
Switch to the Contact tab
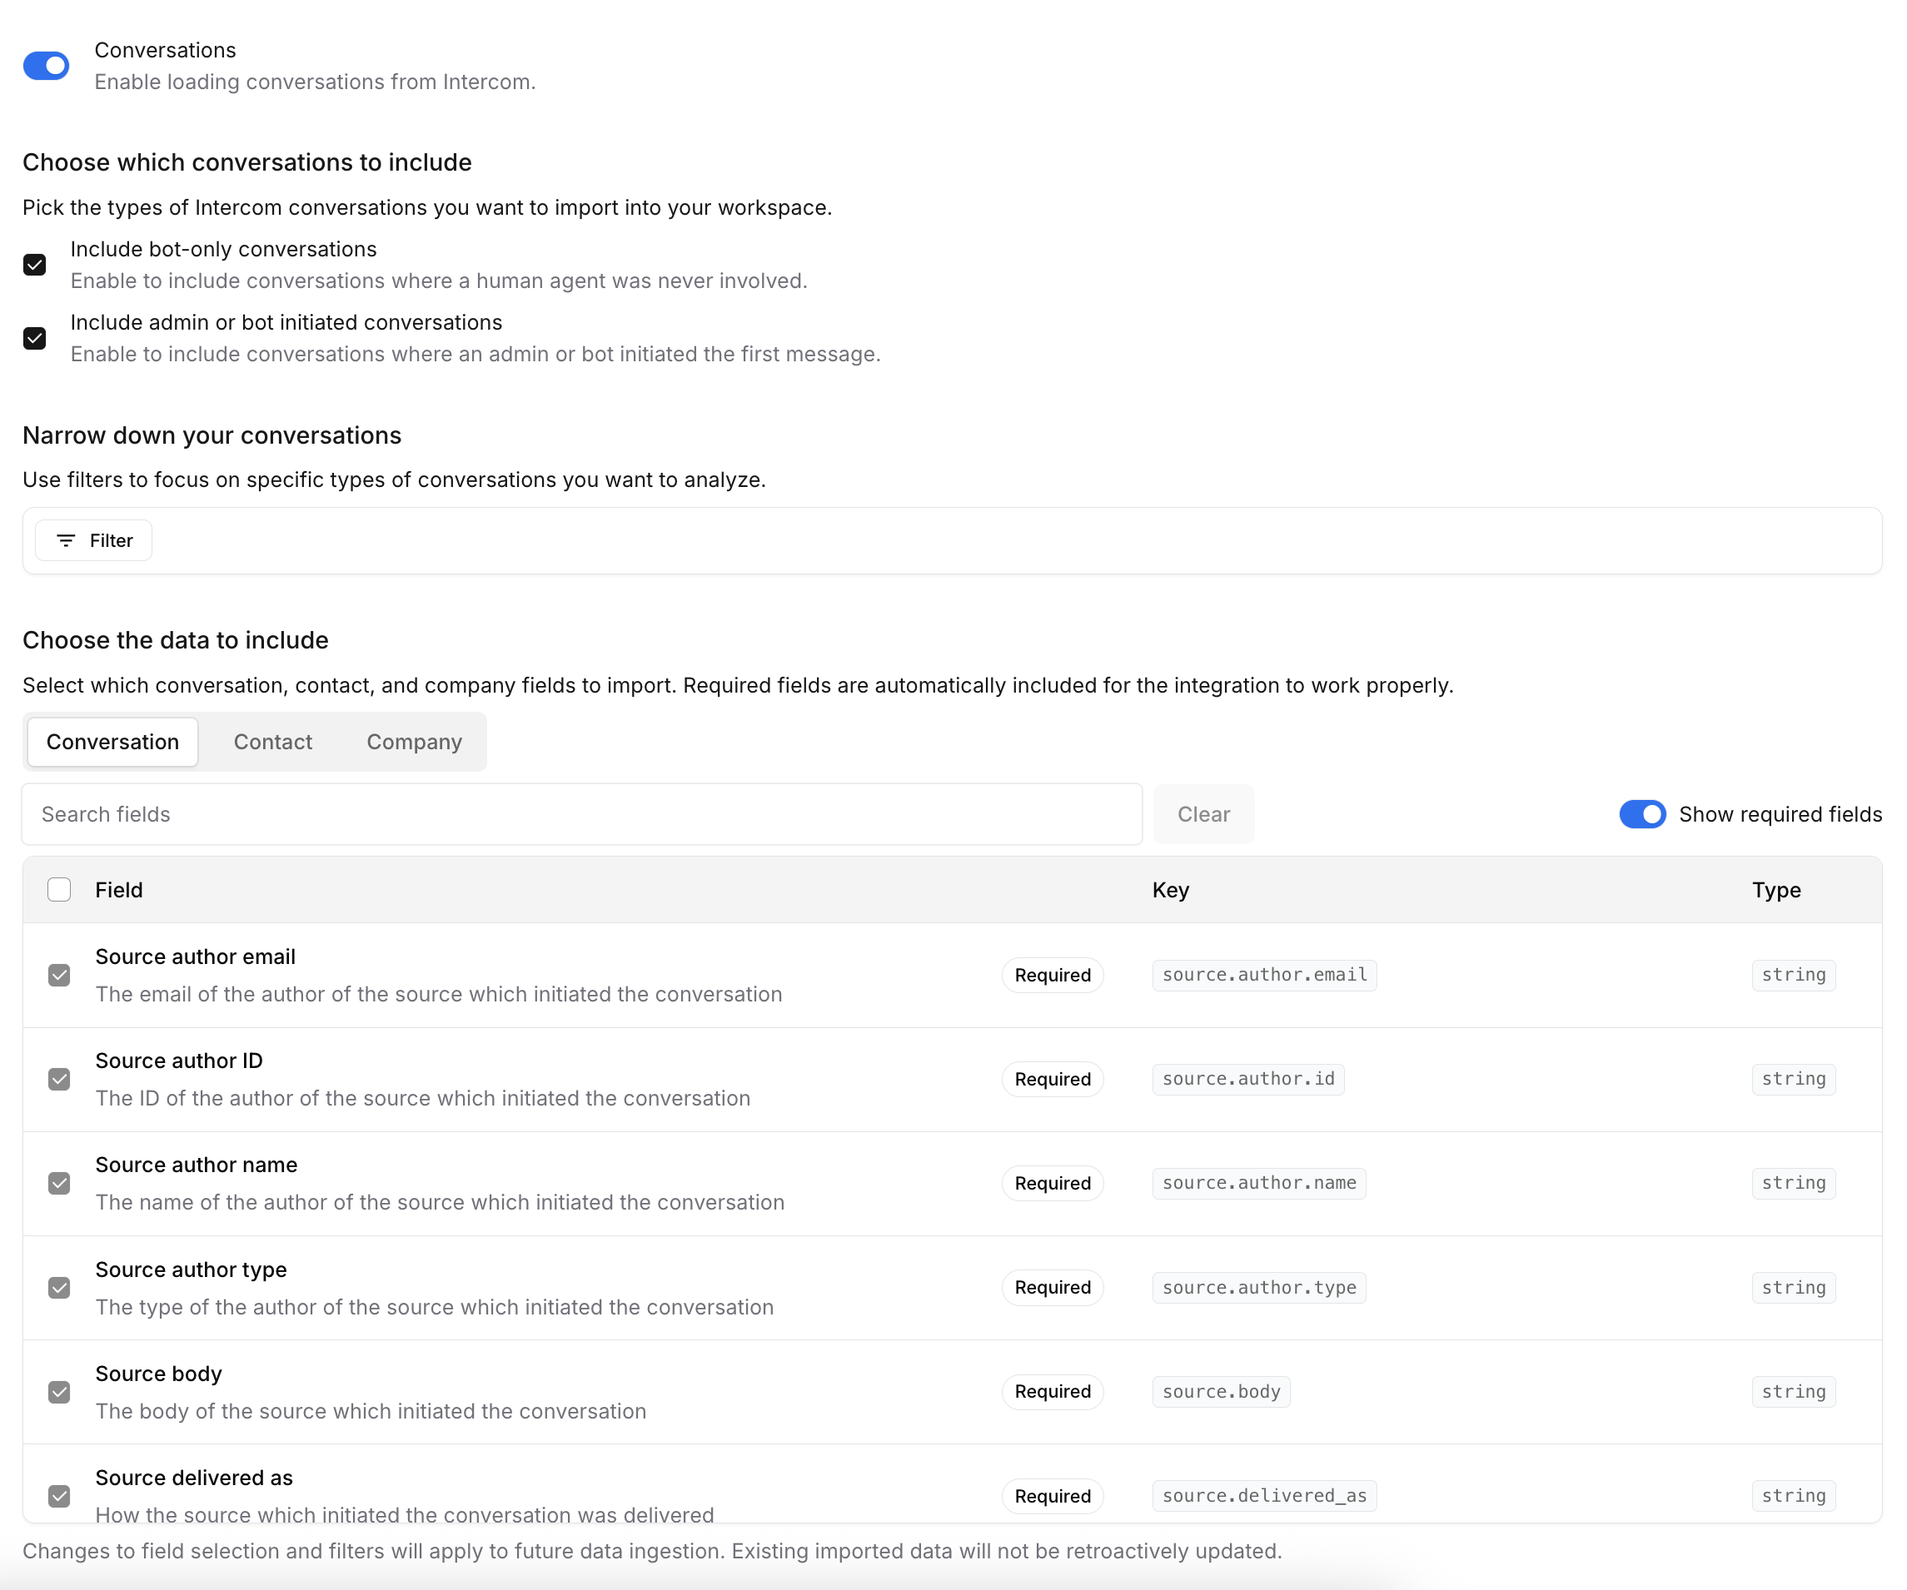pos(272,742)
